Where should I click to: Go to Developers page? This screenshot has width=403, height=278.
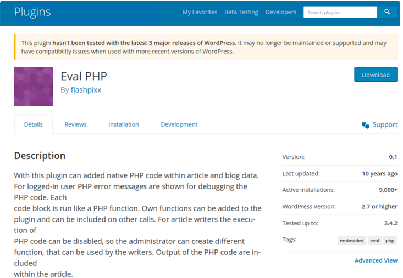click(280, 12)
